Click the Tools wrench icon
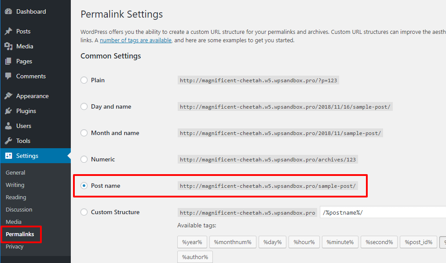Screen dimensions: 446x263 click(x=8, y=141)
